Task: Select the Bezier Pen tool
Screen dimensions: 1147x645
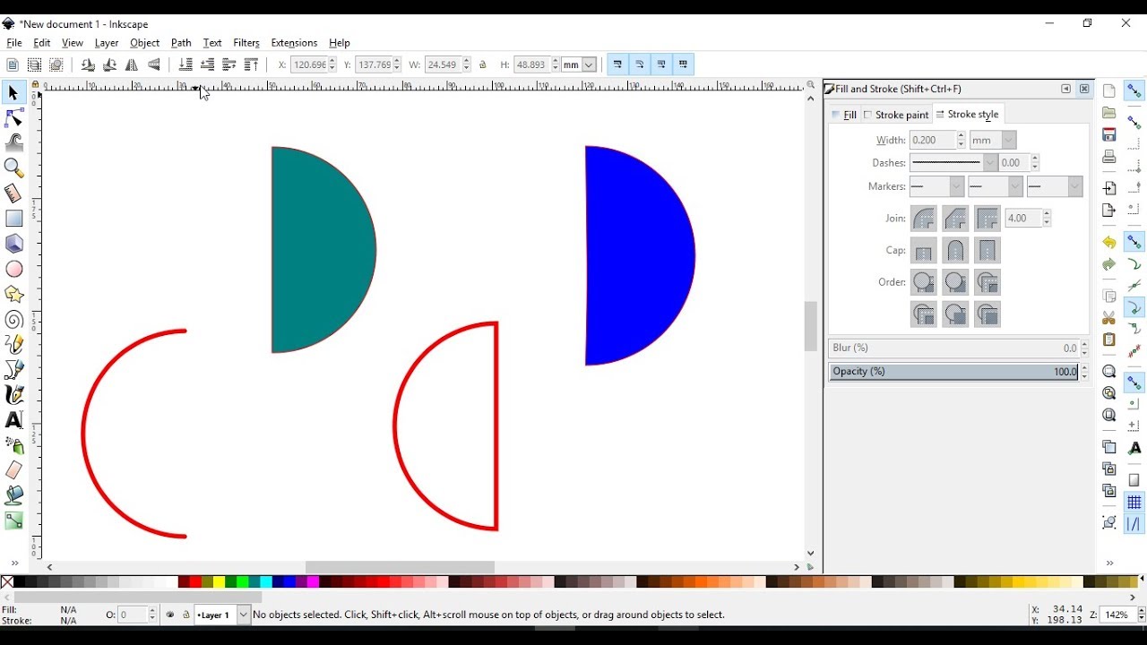Action: (x=13, y=370)
